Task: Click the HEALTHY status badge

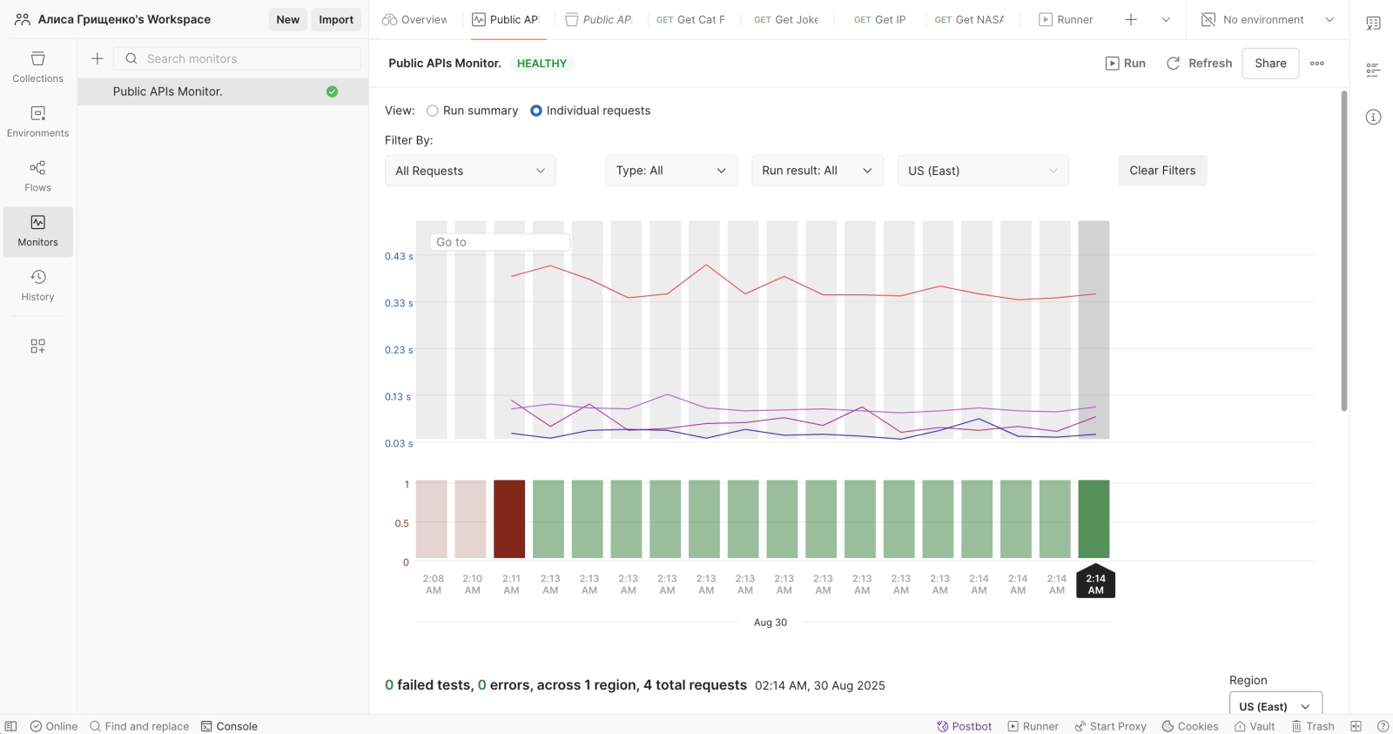Action: [x=542, y=64]
